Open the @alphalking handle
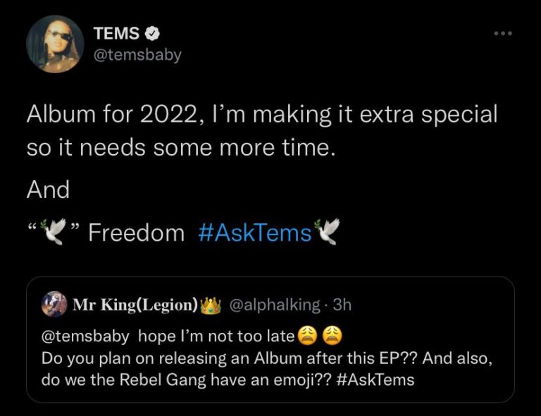The height and width of the screenshot is (416, 541). (275, 305)
